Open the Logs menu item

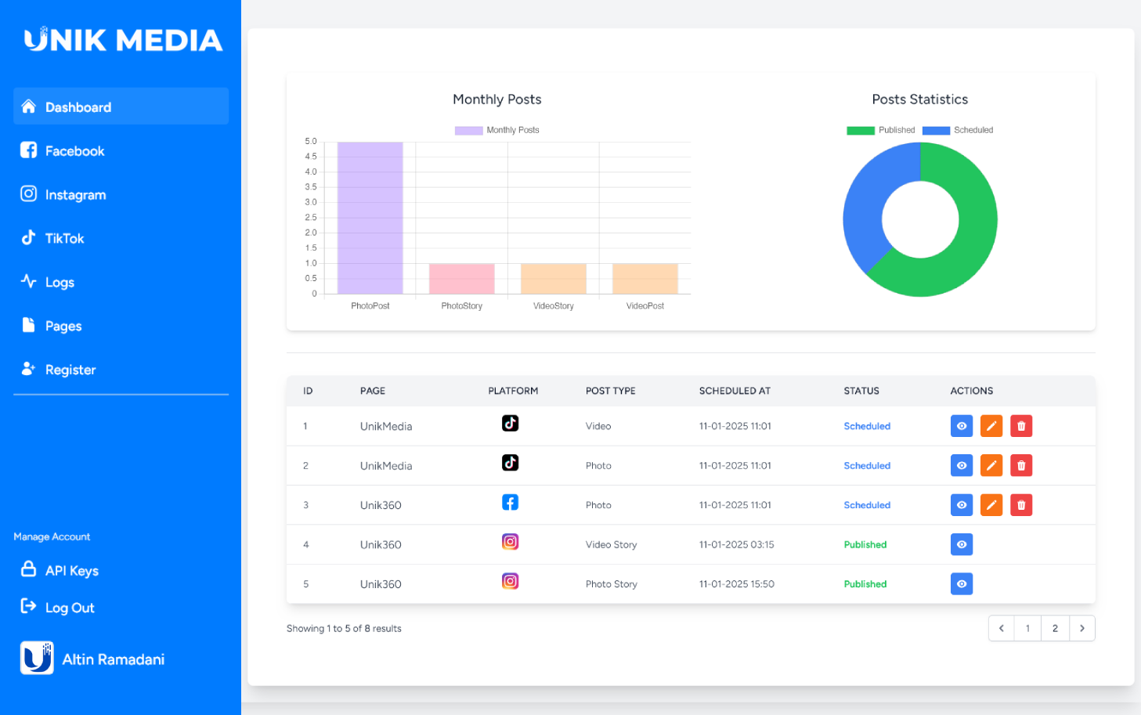(60, 282)
